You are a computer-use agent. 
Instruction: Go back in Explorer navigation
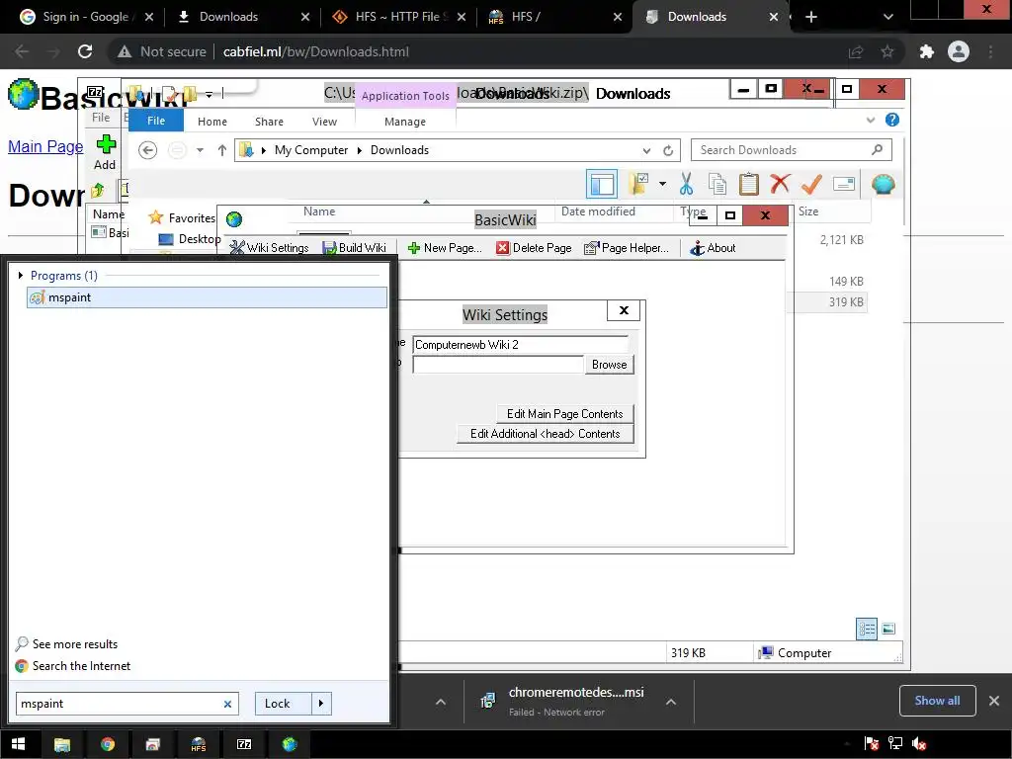[x=148, y=150]
